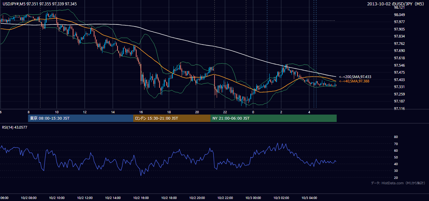The image size is (429, 201).
Task: Click the 10/2 22:00 time axis label
Action: (x=225, y=198)
